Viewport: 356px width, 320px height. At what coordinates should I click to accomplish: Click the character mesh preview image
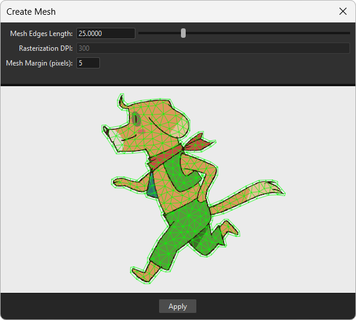pos(193,188)
